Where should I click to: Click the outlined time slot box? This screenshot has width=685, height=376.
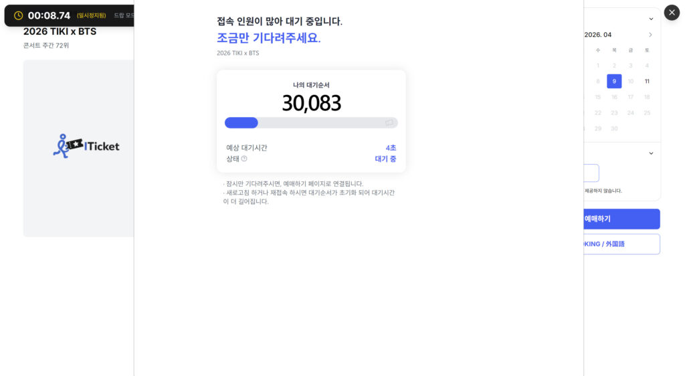tap(591, 173)
